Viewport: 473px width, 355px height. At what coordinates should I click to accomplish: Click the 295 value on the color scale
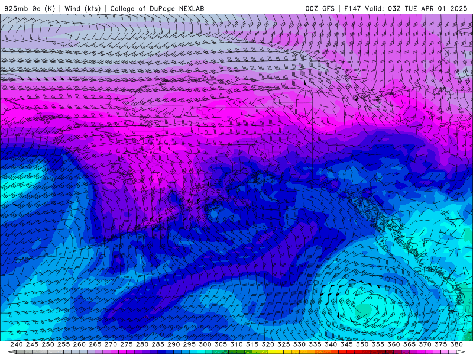(189, 344)
